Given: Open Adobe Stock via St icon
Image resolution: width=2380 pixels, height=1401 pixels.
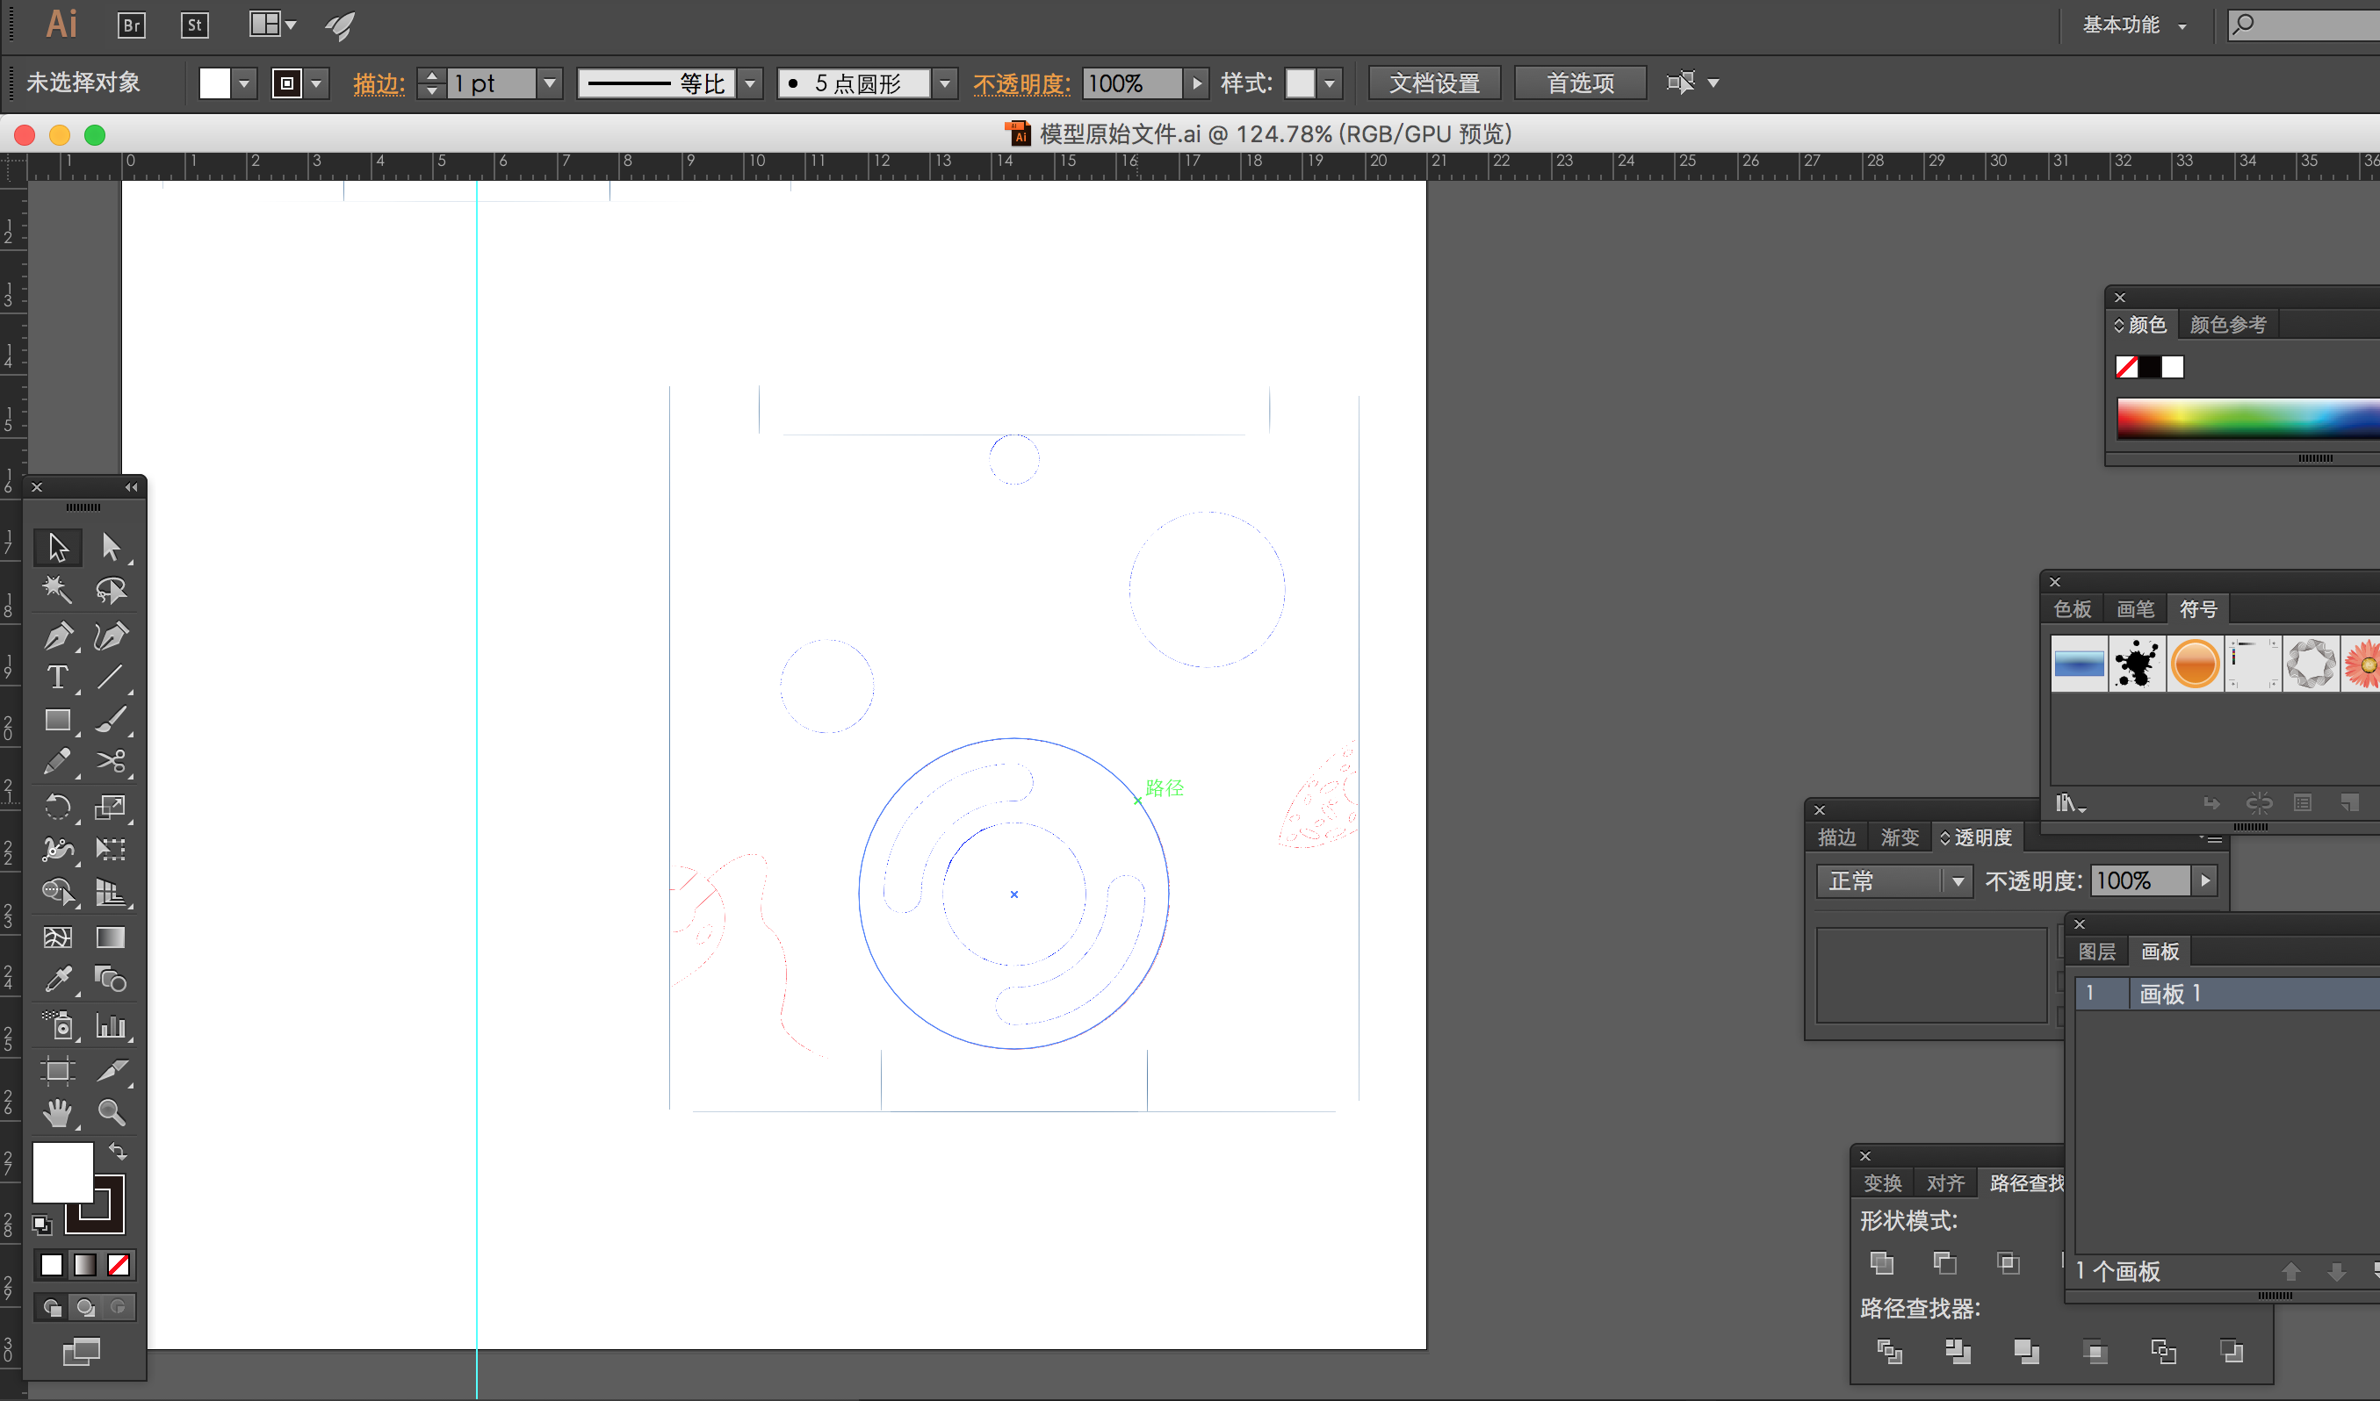Looking at the screenshot, I should (195, 25).
